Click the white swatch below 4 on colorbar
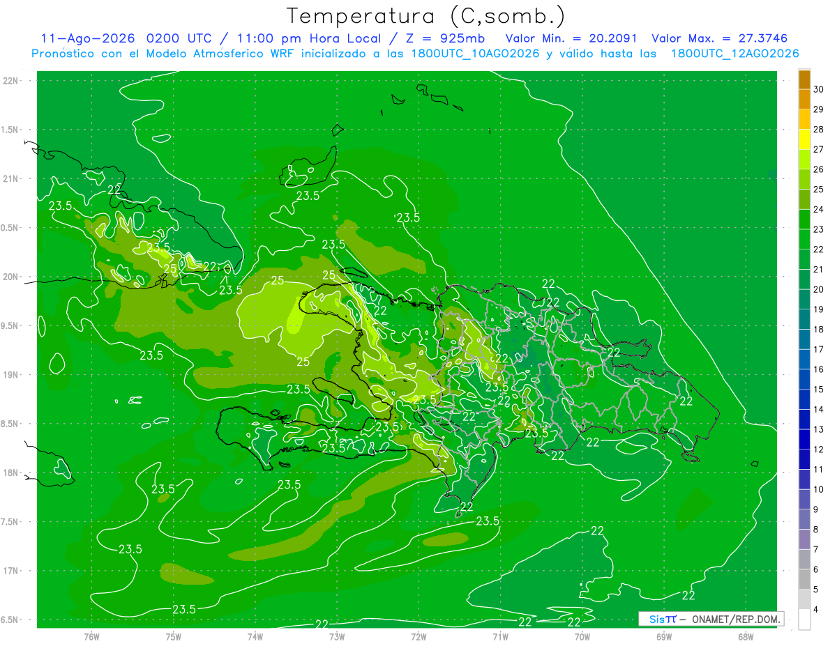 coord(804,620)
